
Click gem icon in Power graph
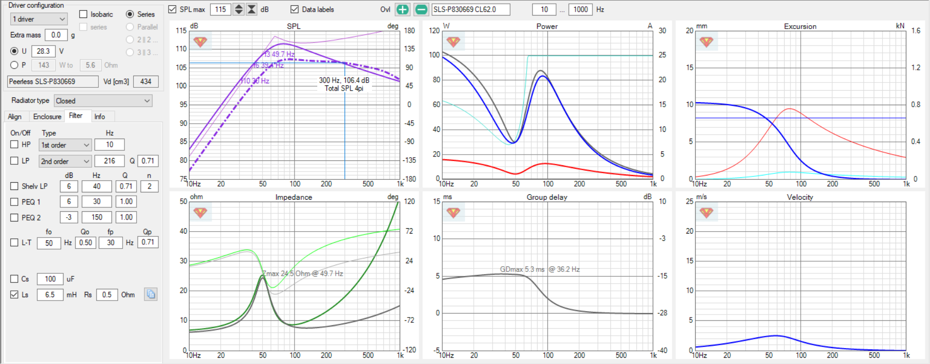click(453, 42)
